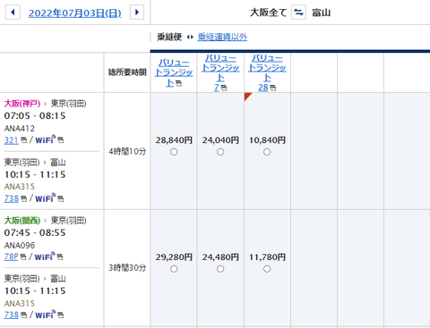Click the ANA412 flight number
The height and width of the screenshot is (328, 430).
pyautogui.click(x=20, y=129)
